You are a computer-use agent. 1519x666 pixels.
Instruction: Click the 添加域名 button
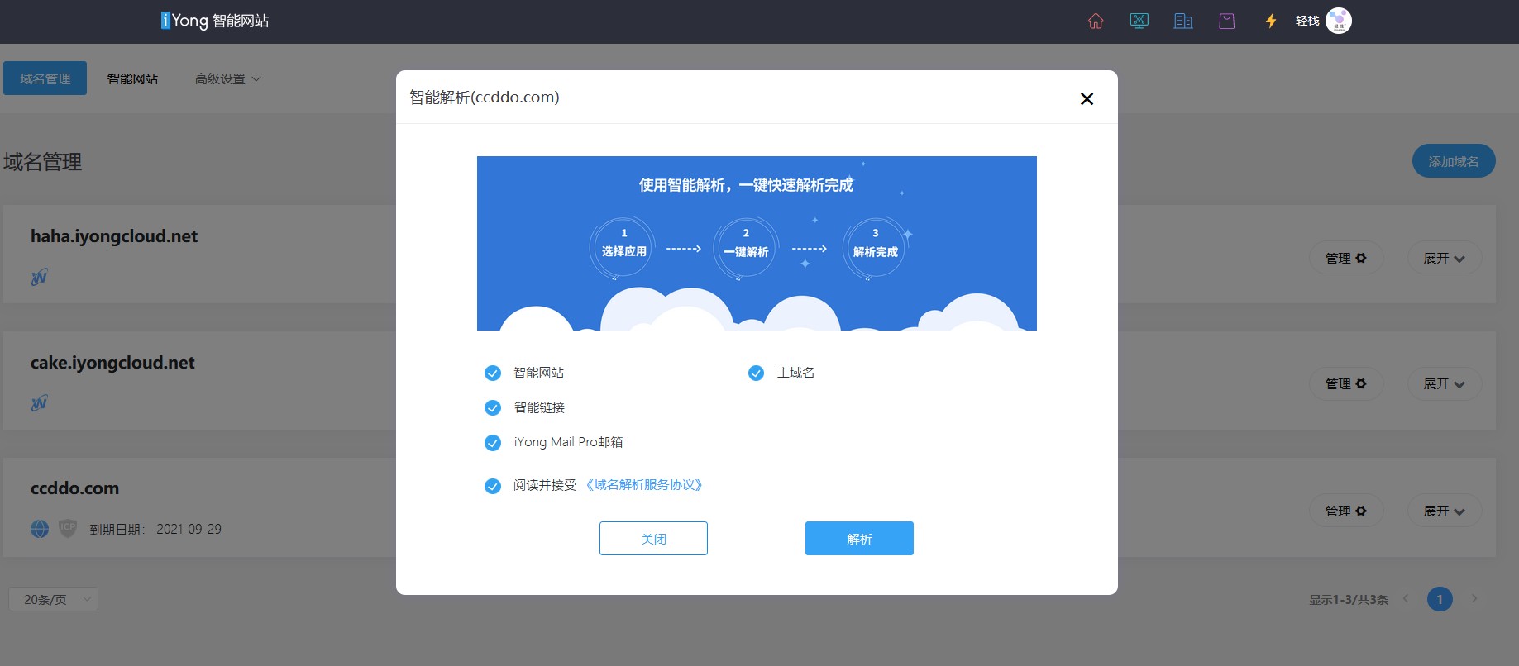(1453, 161)
